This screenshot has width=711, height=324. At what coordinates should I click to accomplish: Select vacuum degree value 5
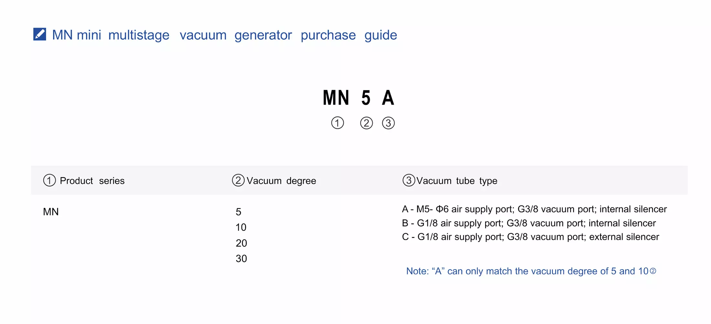coord(239,212)
